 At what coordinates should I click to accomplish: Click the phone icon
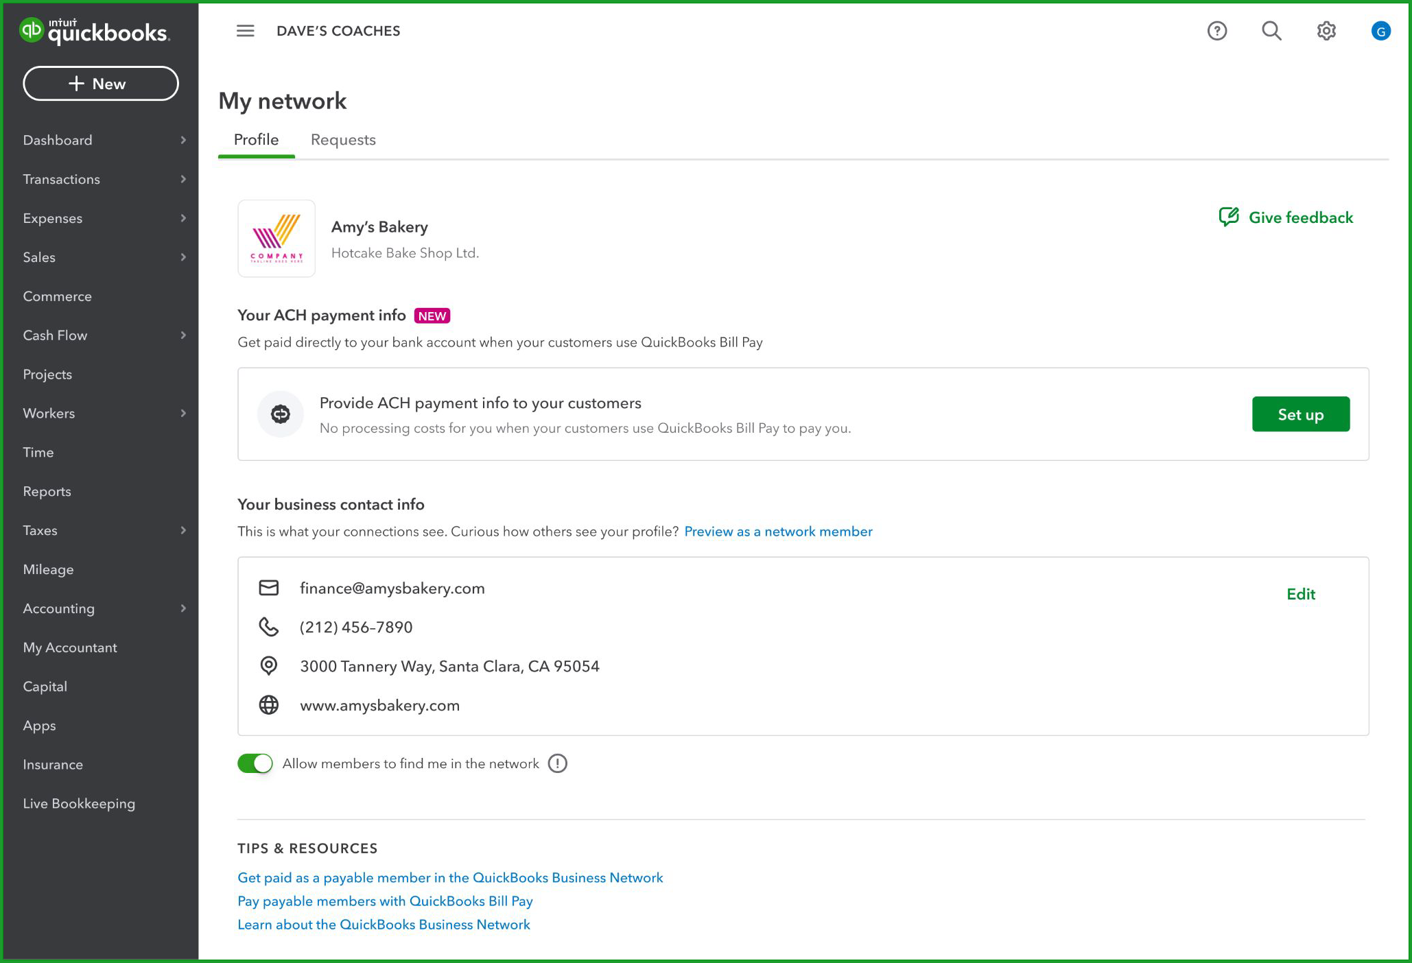(269, 627)
